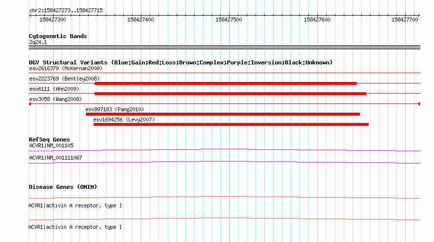Open variant esv997183 (Pang2010) label
Image resolution: width=434 pixels, height=242 pixels.
point(115,109)
